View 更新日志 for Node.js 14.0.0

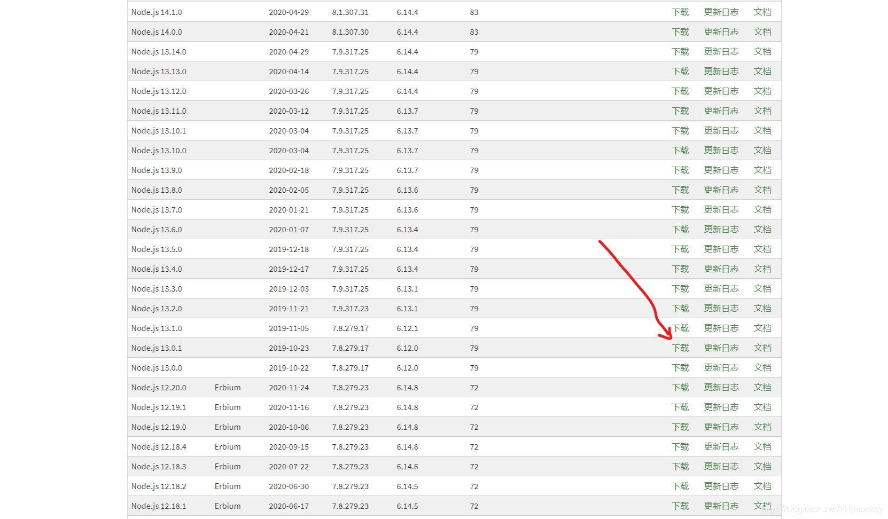tap(721, 32)
